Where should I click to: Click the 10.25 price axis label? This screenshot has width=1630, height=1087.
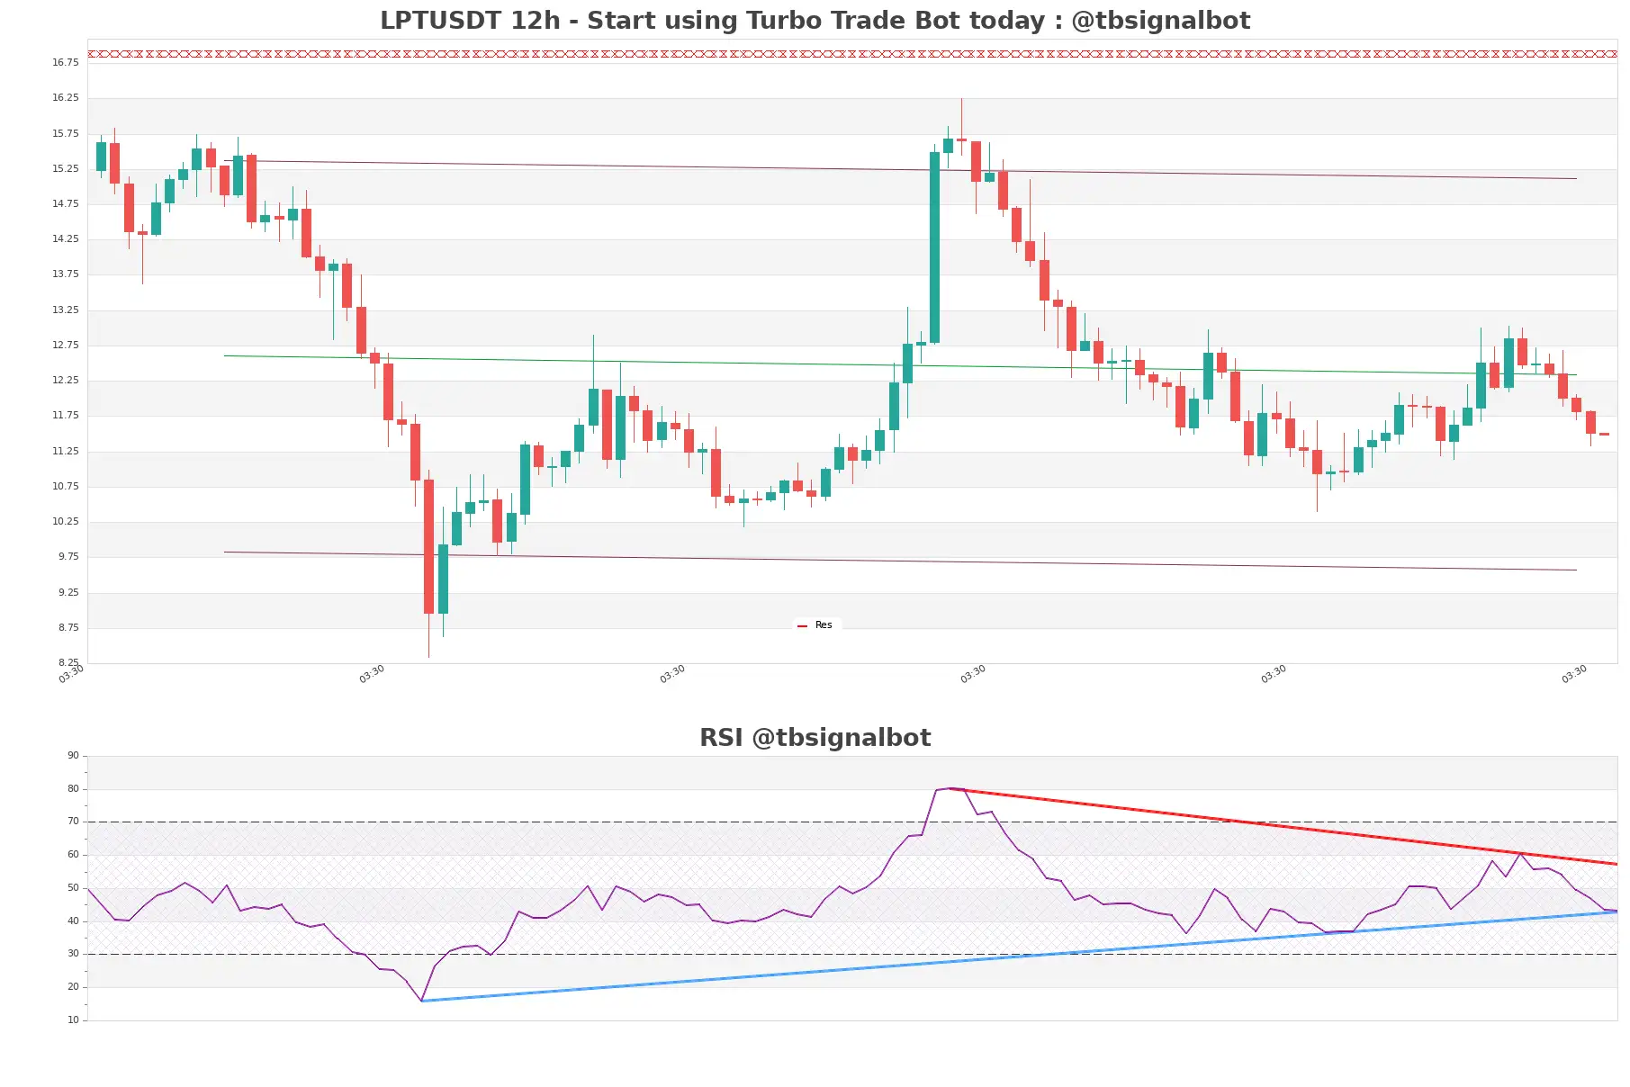[65, 521]
